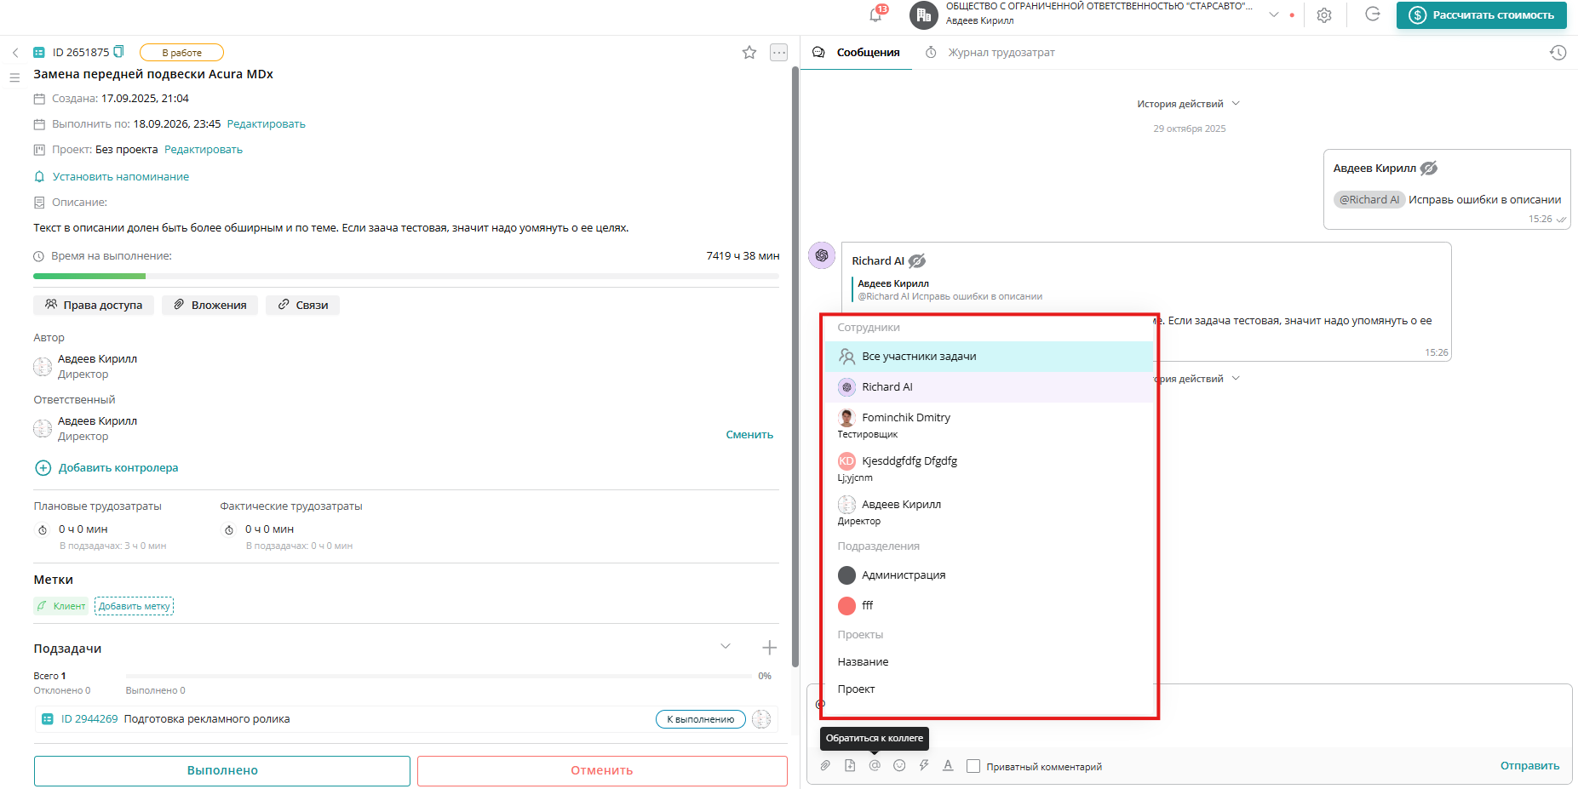Attach a file with the paperclip icon
Viewport: 1578px width, 789px height.
point(825,766)
